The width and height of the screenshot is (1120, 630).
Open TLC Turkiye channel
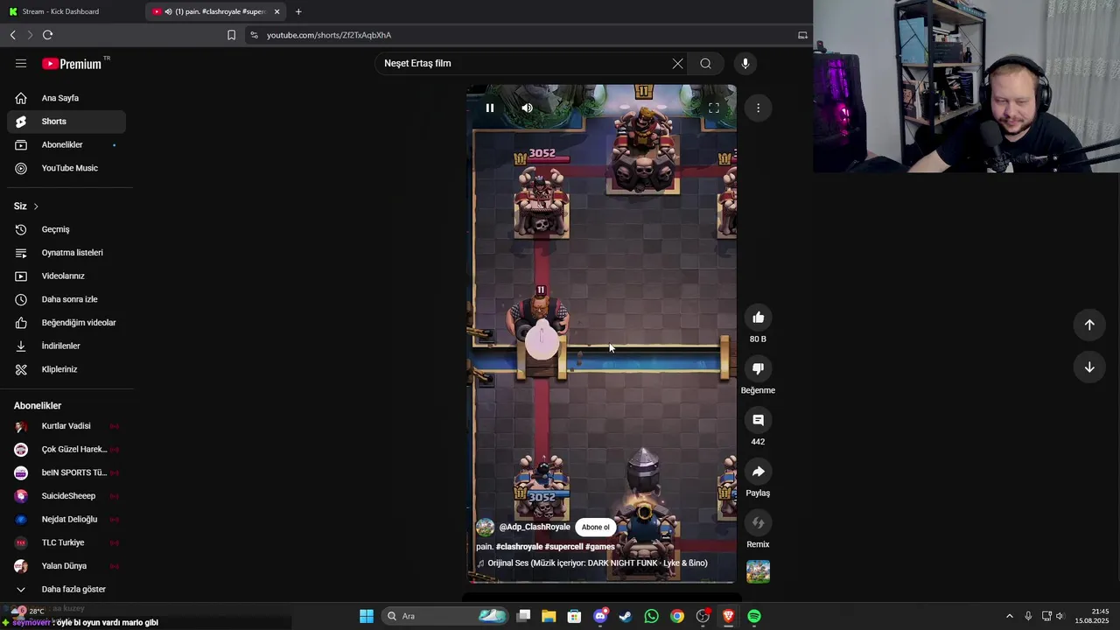66,542
